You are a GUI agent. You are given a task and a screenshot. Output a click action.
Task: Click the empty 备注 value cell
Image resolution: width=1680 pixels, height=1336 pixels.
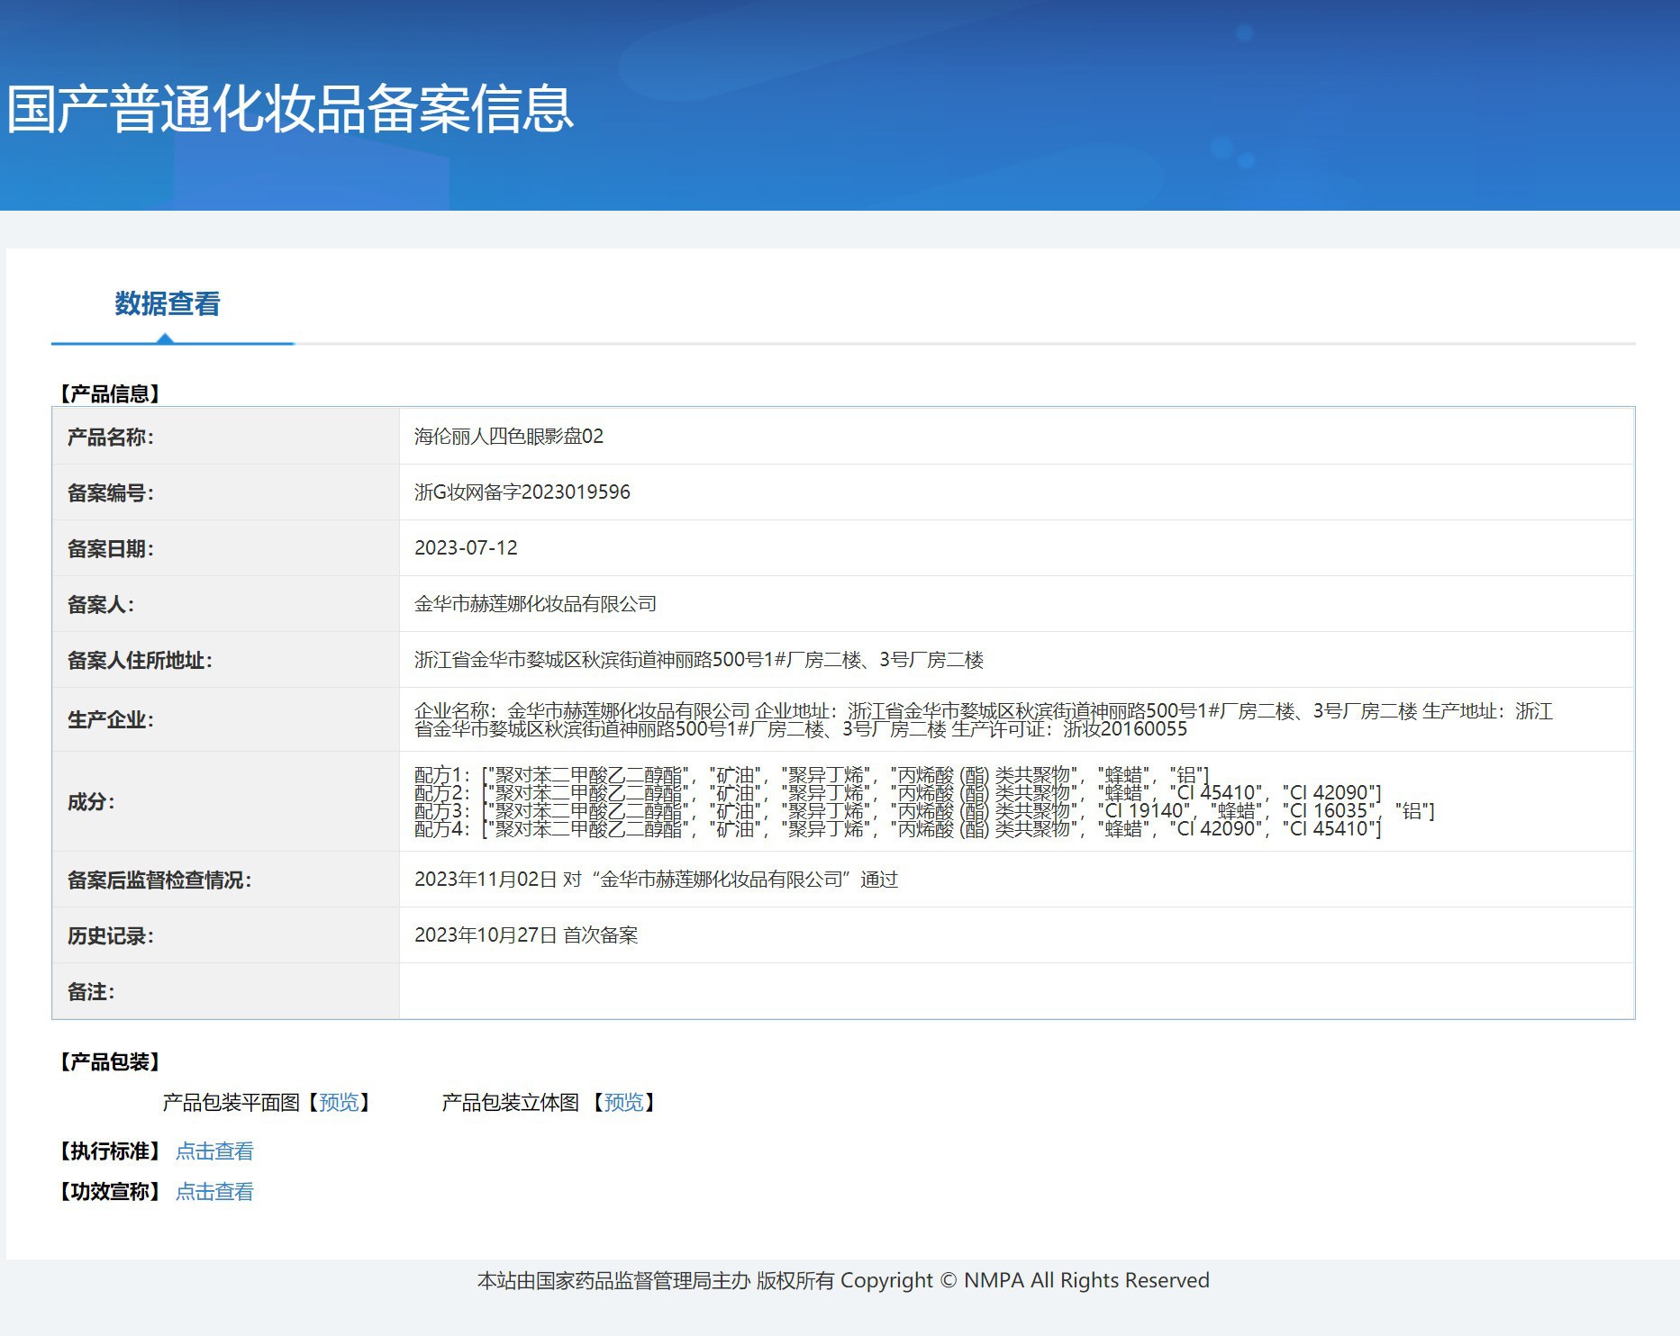[1016, 991]
